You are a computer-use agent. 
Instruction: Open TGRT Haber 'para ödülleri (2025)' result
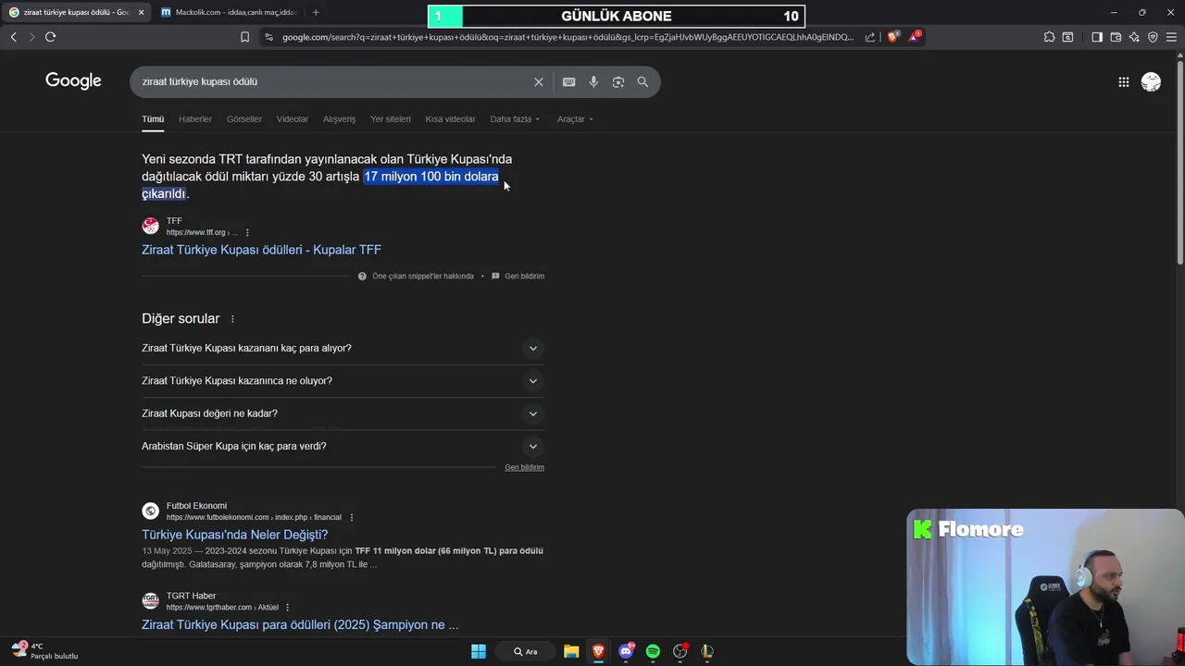[300, 625]
